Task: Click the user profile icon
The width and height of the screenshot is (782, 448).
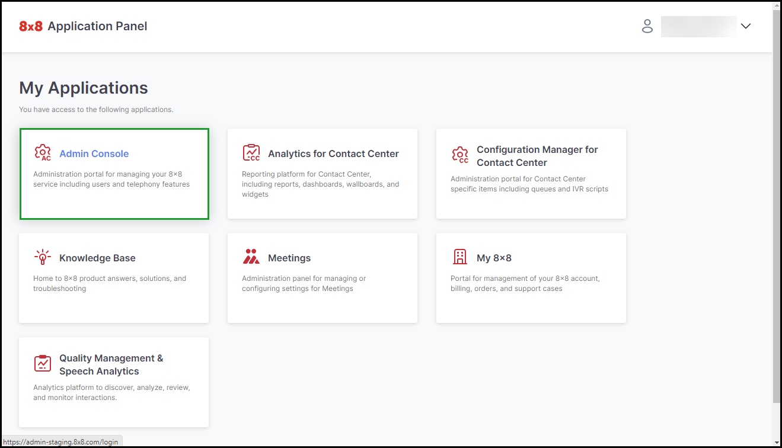Action: pos(647,26)
